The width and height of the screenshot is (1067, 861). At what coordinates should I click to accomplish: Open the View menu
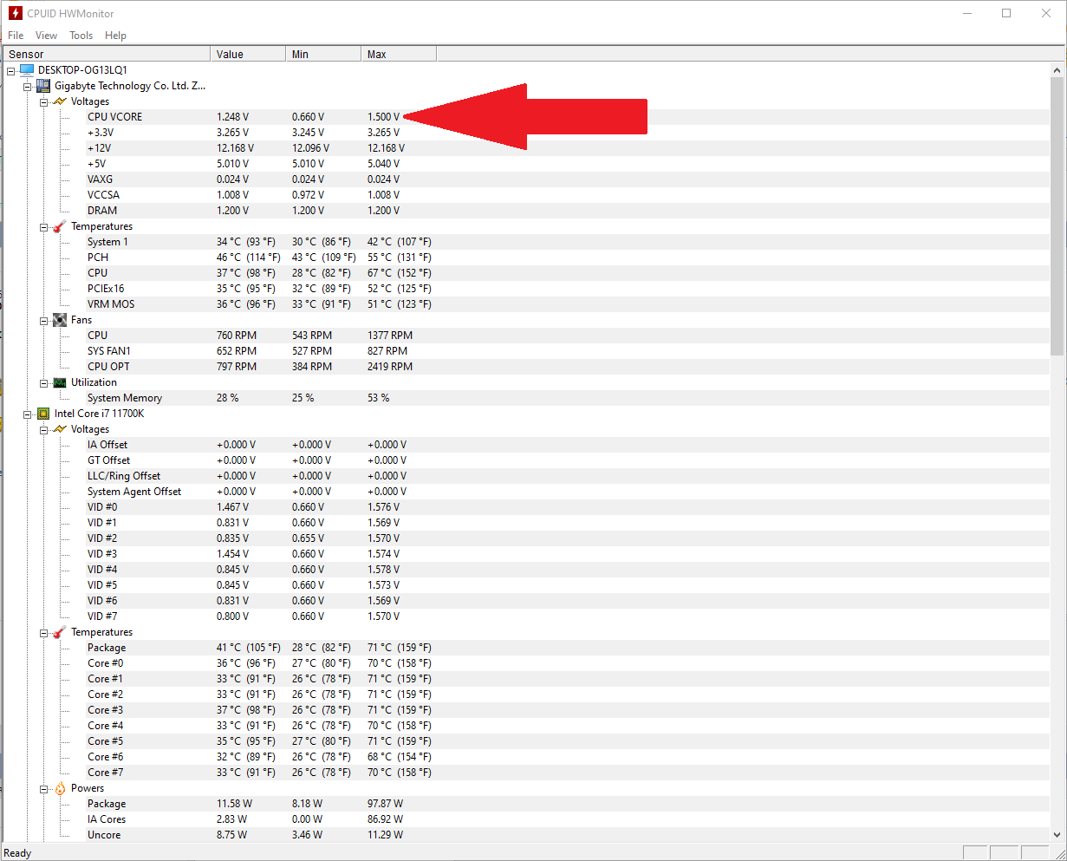[46, 36]
